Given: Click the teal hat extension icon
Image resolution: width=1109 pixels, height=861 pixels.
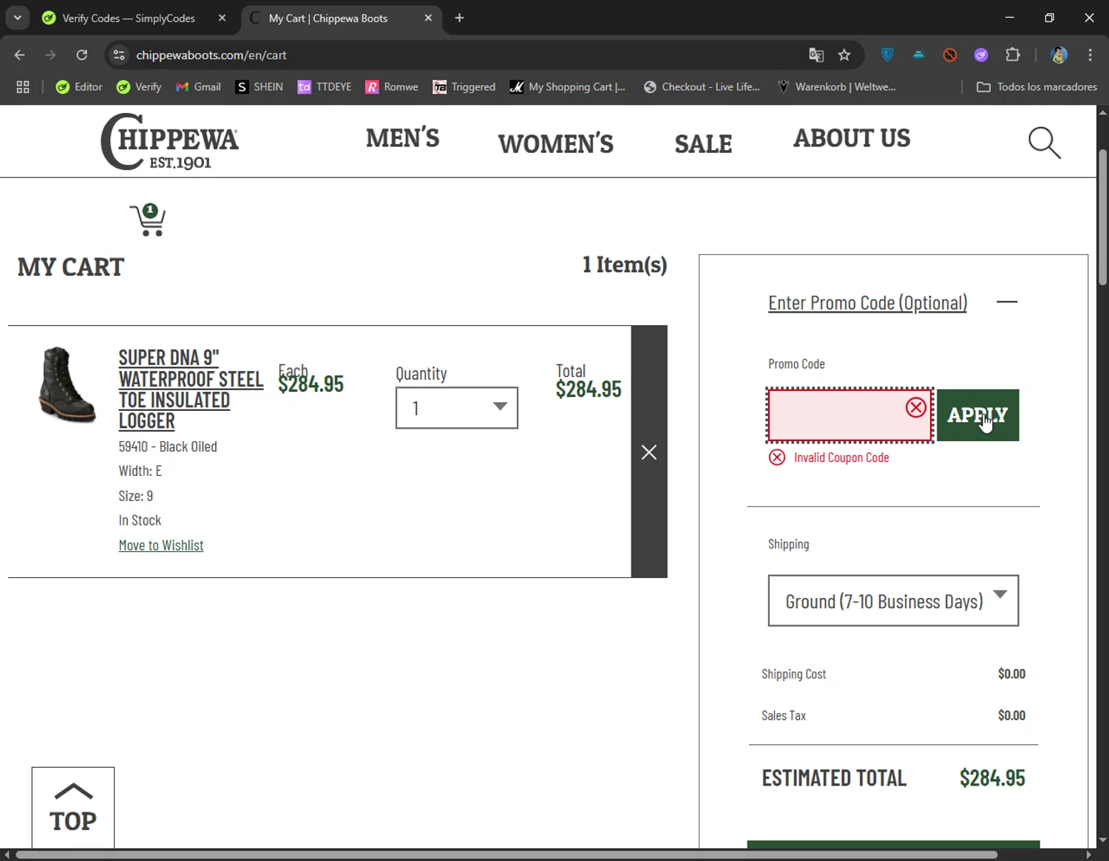Looking at the screenshot, I should point(919,55).
